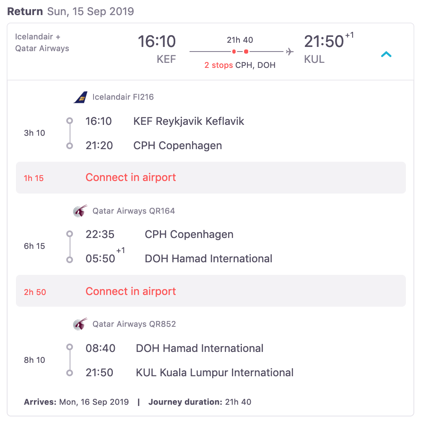Click the red 2 stops text
The image size is (421, 424).
coord(218,65)
